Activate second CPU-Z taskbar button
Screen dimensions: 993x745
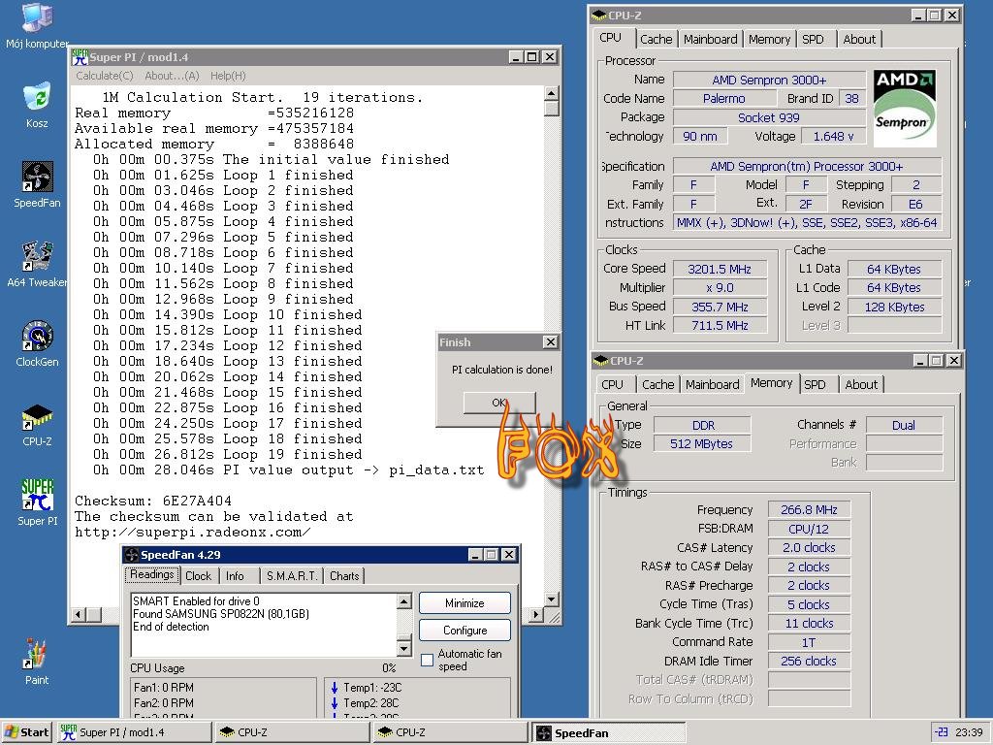pos(450,732)
